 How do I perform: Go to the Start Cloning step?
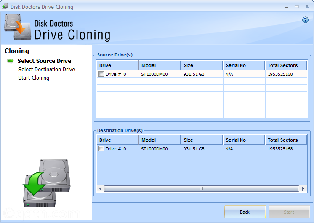(x=34, y=78)
